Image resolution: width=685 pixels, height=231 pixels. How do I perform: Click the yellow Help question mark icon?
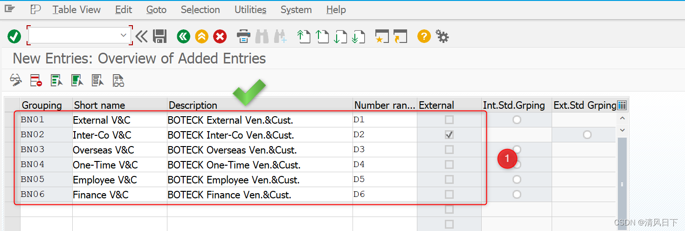(x=423, y=36)
